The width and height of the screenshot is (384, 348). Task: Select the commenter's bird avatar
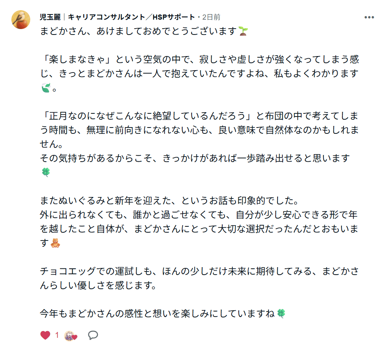(20, 19)
